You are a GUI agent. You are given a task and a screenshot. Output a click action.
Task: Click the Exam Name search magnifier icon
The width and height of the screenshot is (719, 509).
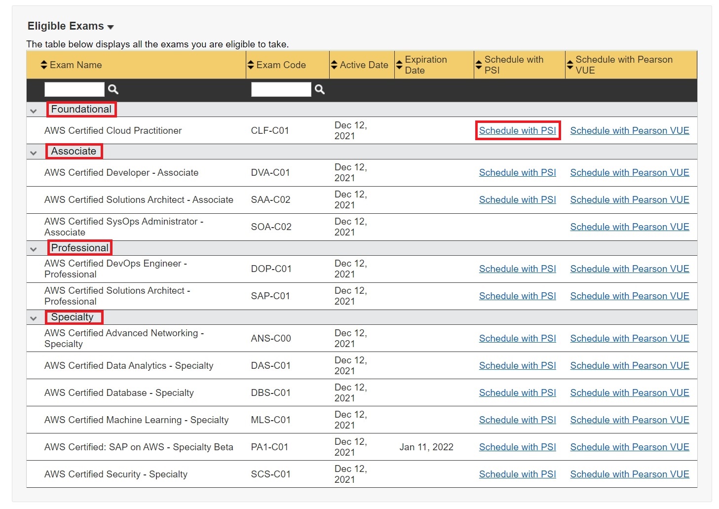pyautogui.click(x=113, y=89)
